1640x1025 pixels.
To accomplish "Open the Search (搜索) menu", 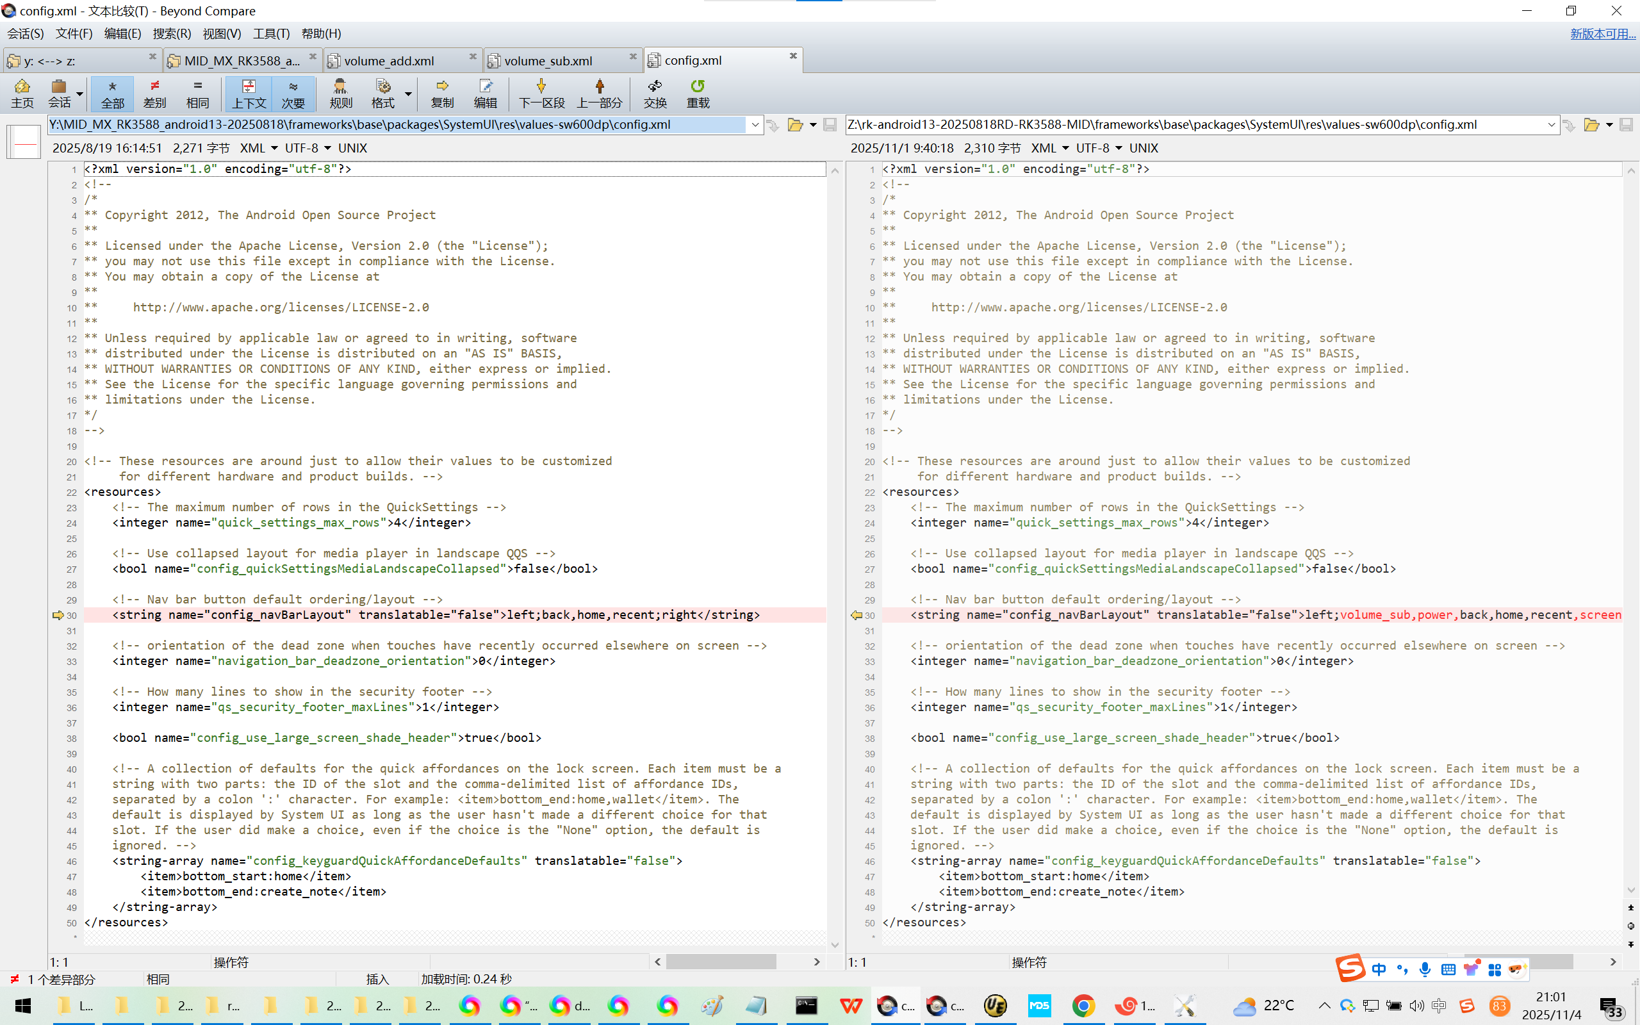I will (172, 33).
